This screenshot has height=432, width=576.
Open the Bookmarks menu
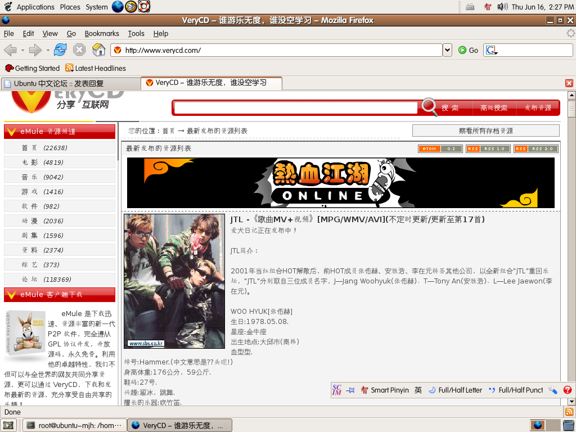[102, 33]
